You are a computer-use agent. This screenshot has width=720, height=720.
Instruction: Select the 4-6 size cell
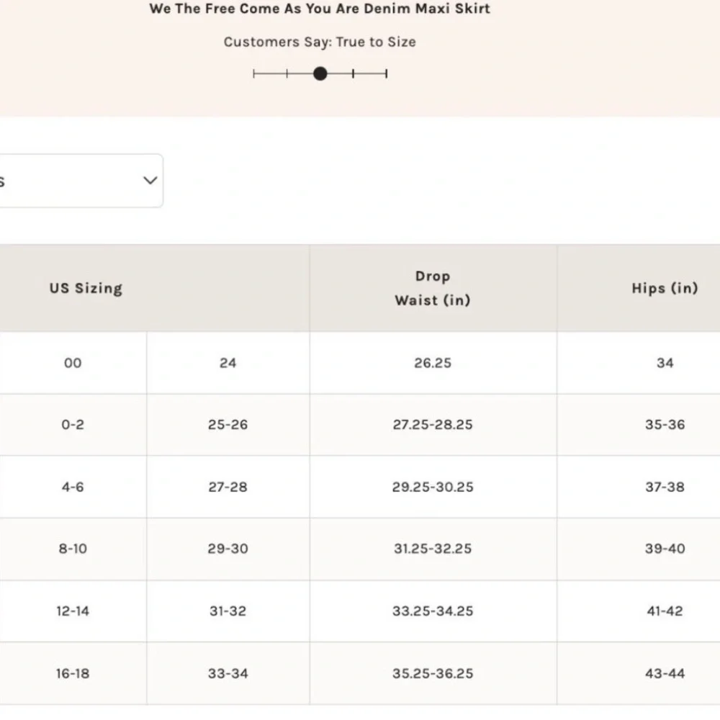coord(73,487)
